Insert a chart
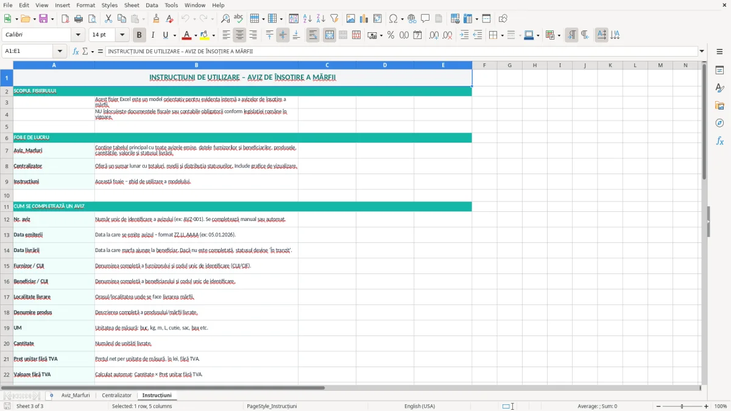This screenshot has width=731, height=411. pyautogui.click(x=364, y=19)
